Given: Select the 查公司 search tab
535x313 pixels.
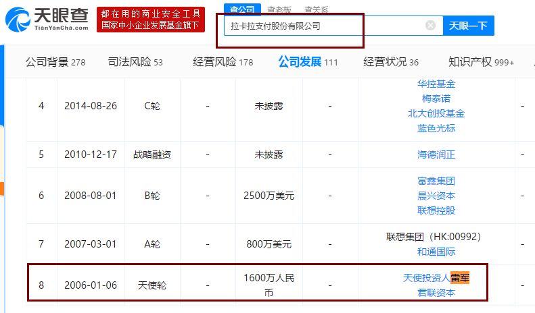Looking at the screenshot, I should click(x=242, y=9).
